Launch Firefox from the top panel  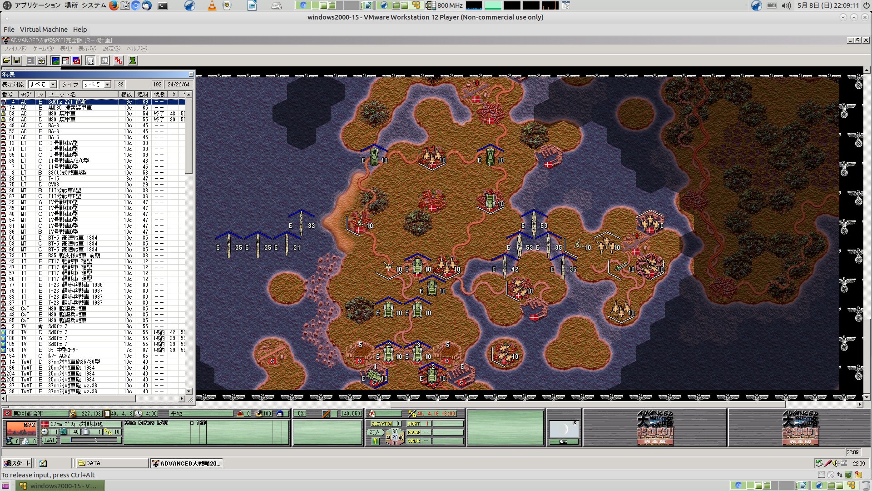[x=114, y=5]
